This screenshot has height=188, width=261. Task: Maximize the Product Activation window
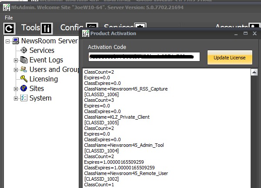pos(245,33)
